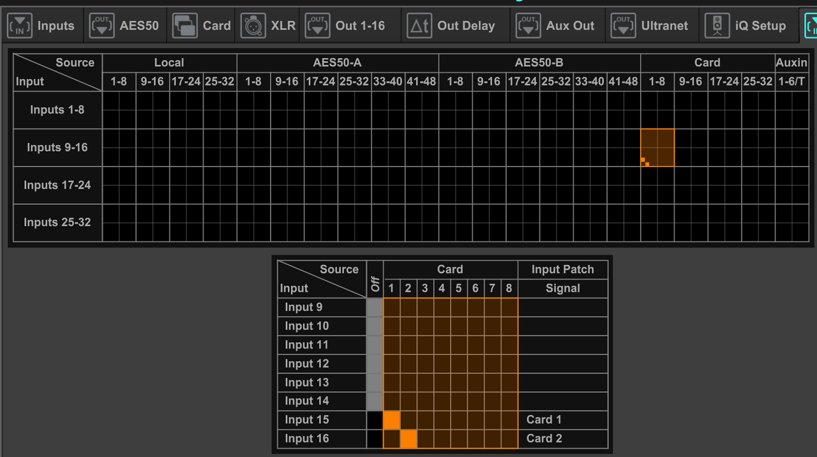
Task: Go to the iQ Setup tab
Action: 748,26
